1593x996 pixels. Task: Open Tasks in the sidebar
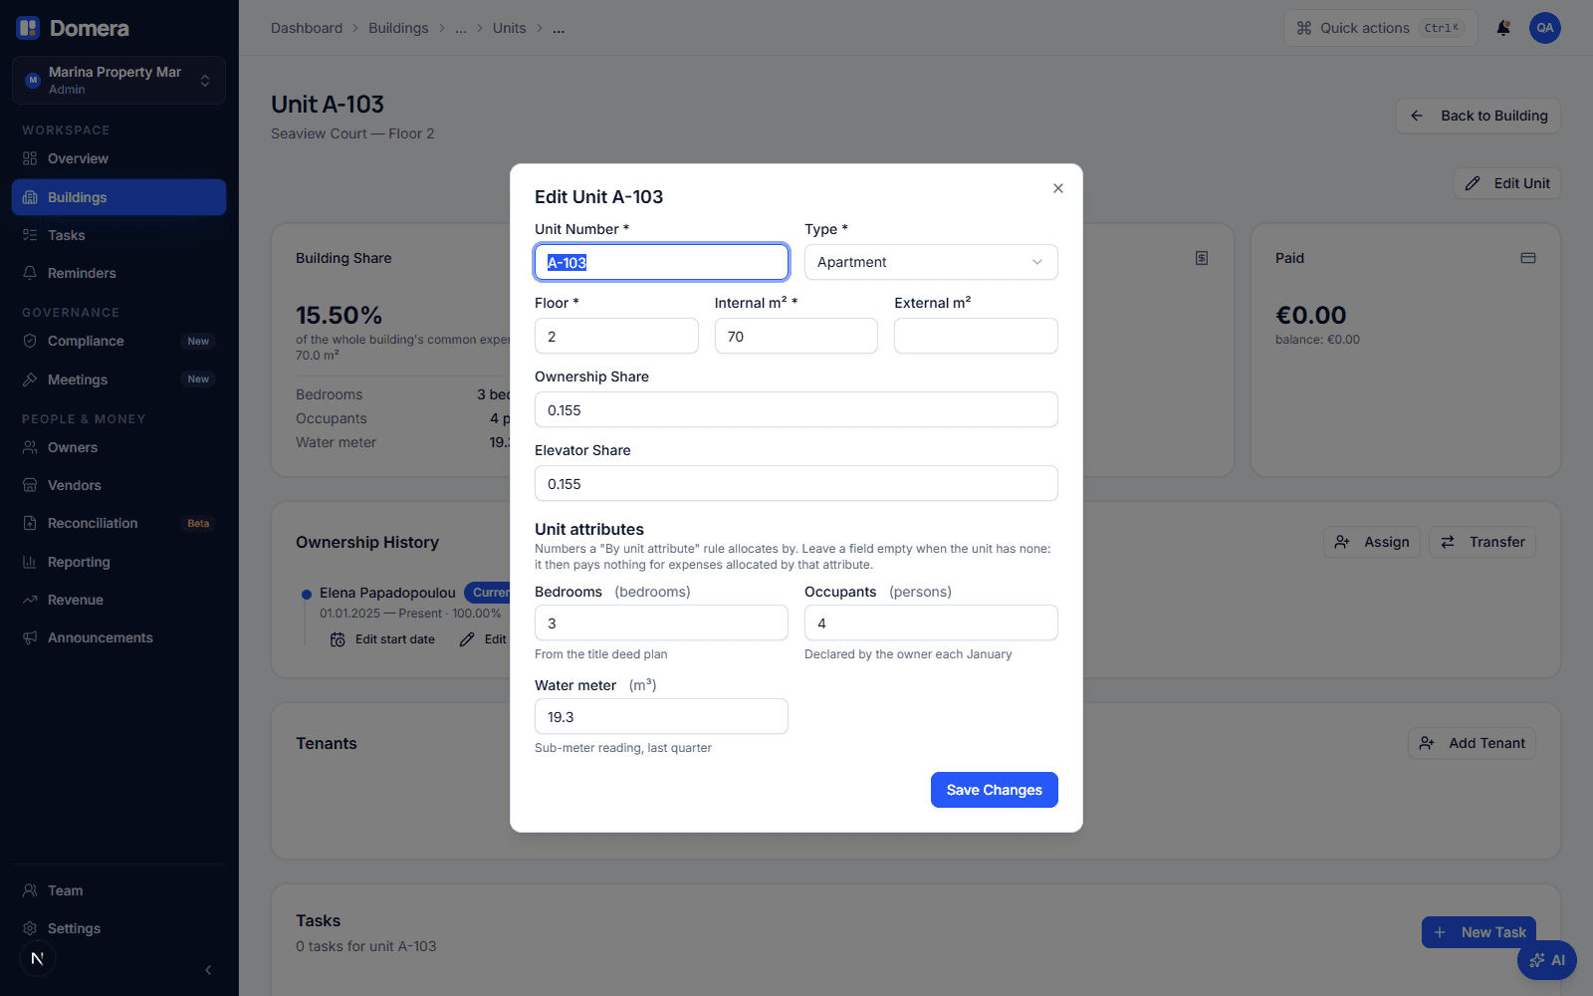tap(118, 235)
